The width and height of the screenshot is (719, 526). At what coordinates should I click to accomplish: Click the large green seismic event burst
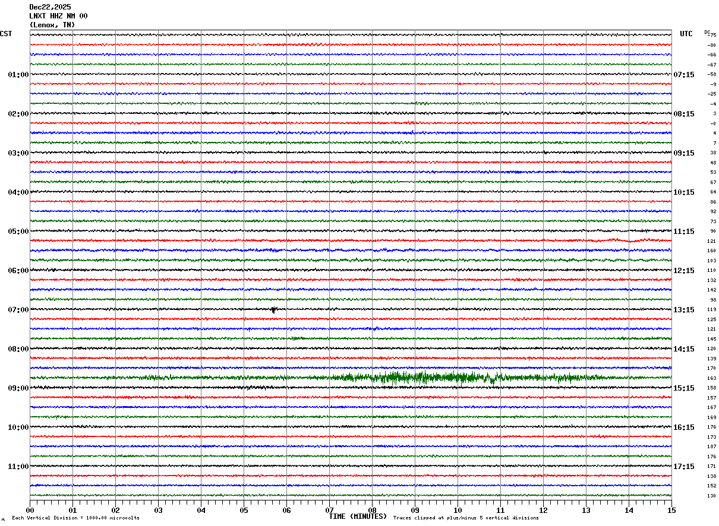pos(428,377)
